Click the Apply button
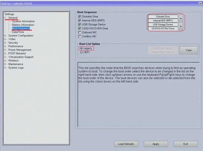203x151 pixels. click(156, 144)
